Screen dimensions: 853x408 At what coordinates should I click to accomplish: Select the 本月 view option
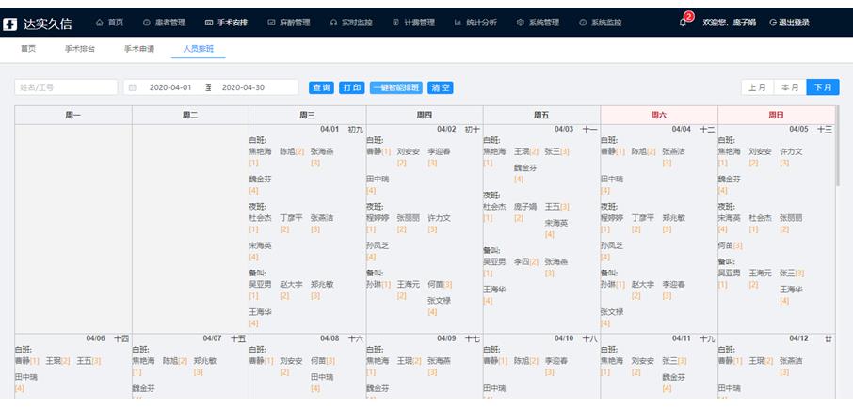click(790, 87)
